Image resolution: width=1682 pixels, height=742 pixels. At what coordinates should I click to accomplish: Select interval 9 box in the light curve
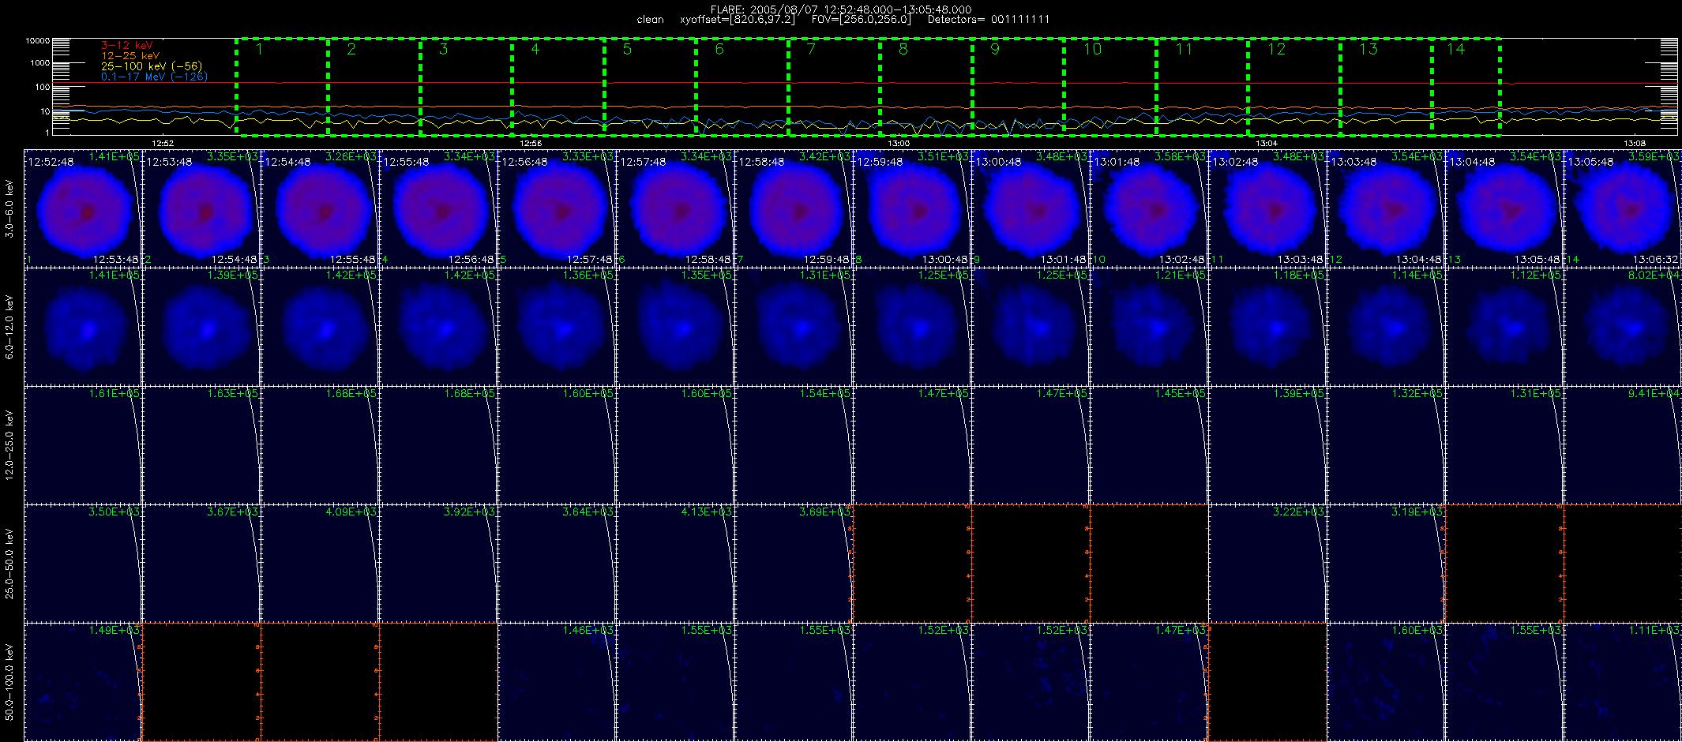click(x=1018, y=87)
